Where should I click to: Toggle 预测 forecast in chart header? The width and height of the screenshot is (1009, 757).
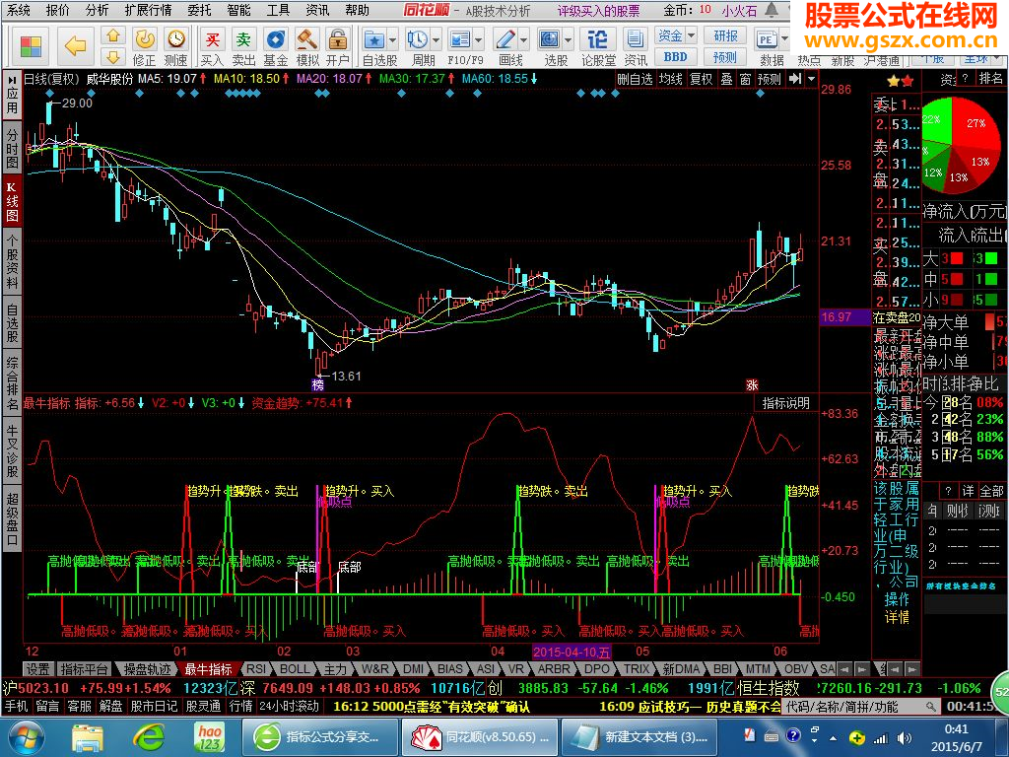click(770, 79)
